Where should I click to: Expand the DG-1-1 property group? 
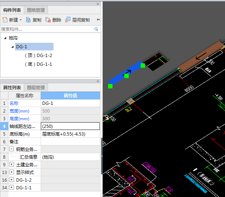pos(11,187)
